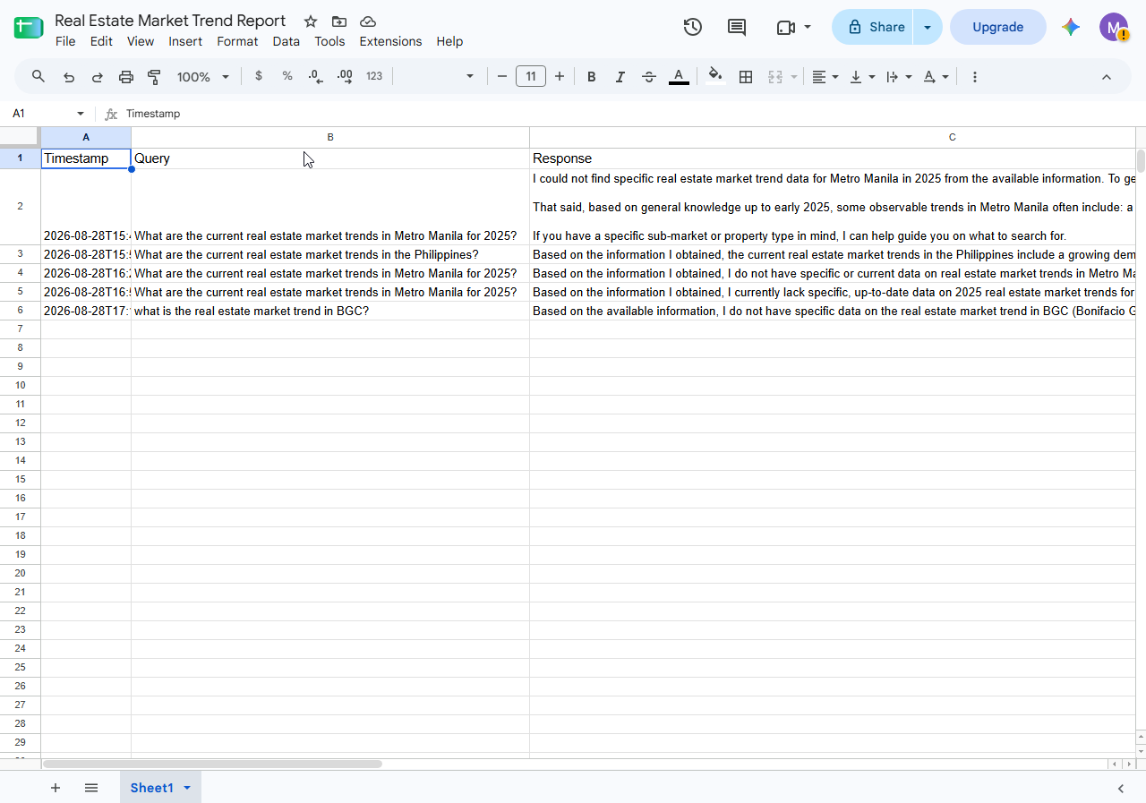Expand the Share options arrow

pos(928,27)
